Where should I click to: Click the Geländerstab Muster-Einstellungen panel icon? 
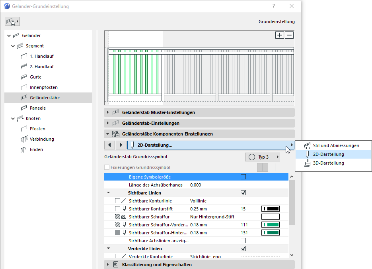pos(115,112)
